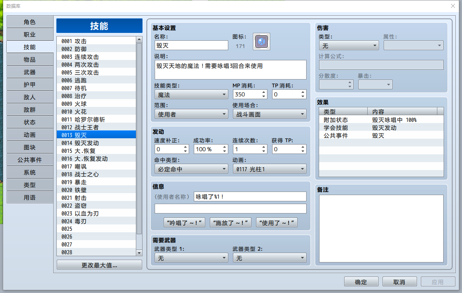Select the 附加状态 毁灭咏唱中 100% effect row
This screenshot has width=462, height=293.
tap(381, 120)
